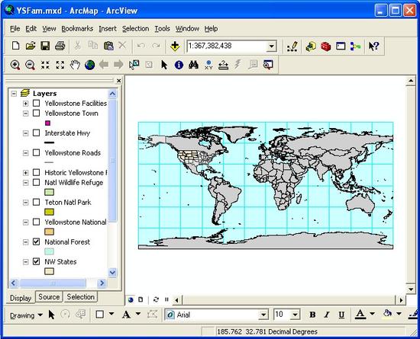Open the Bookmarks menu
Screen dimensions: 420x339
pos(77,29)
